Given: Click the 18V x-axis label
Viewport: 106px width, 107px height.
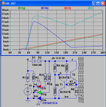Looking at the screenshot, I should [66, 53].
